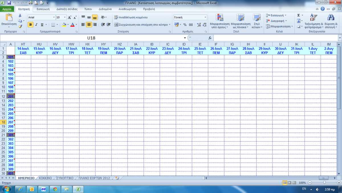Switch to the Τύποι ribbon tab
The width and height of the screenshot is (342, 193).
(x=88, y=9)
